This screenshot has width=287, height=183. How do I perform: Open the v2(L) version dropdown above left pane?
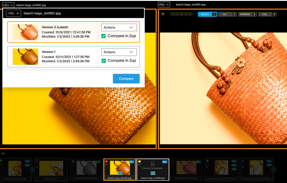pyautogui.click(x=8, y=5)
